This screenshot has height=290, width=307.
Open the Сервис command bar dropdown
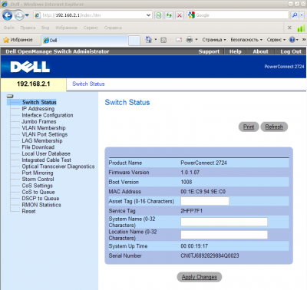click(276, 40)
